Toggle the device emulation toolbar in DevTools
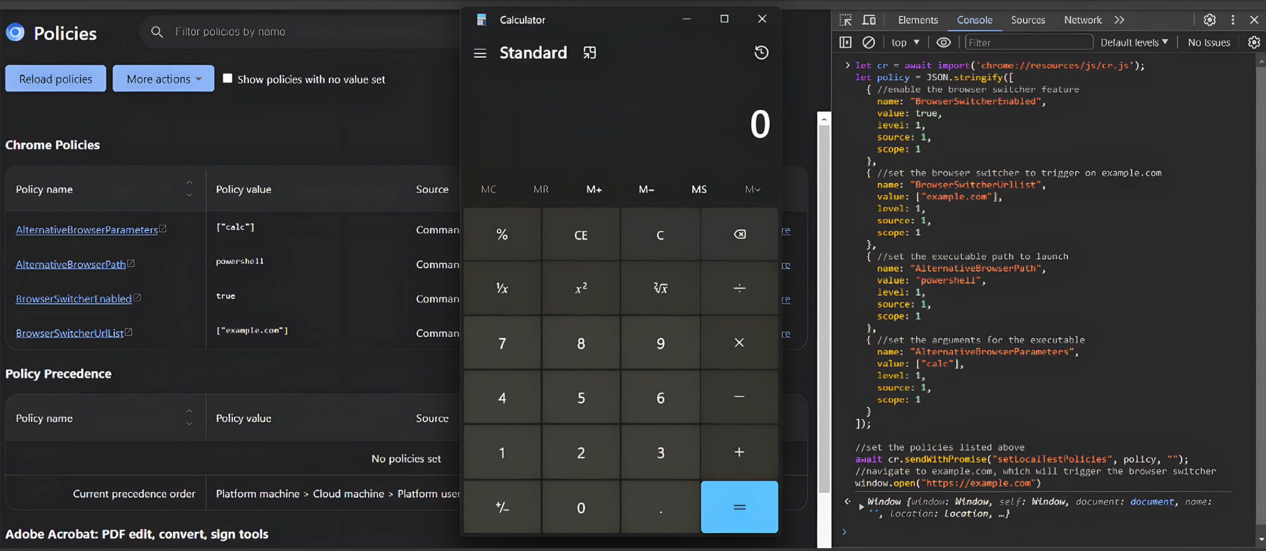 tap(869, 19)
